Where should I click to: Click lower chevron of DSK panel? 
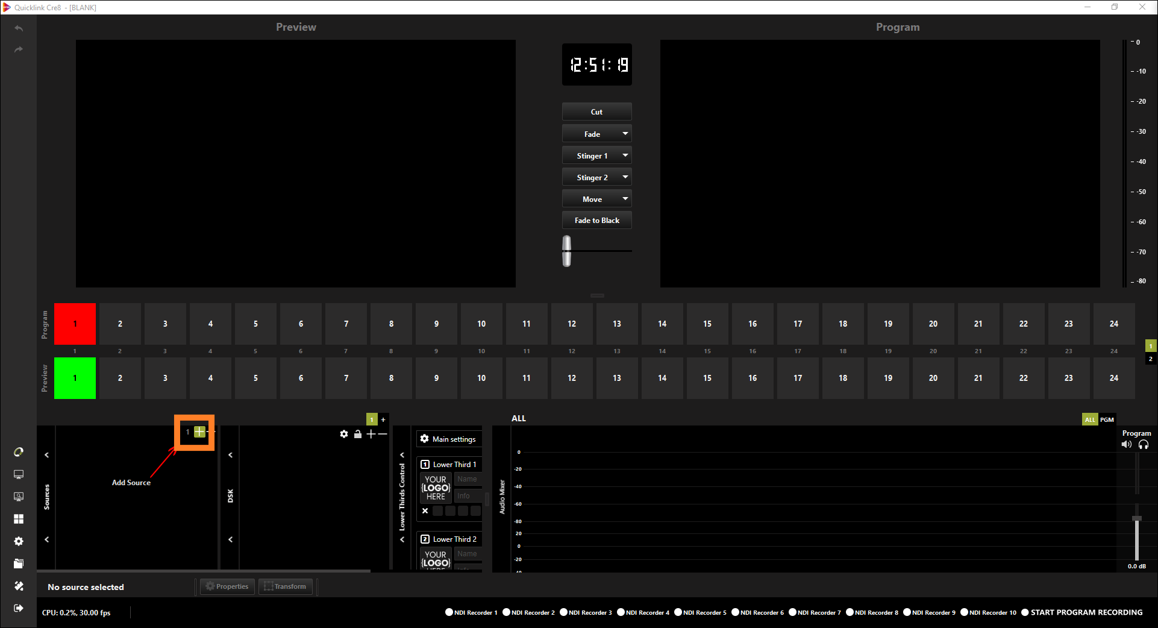(230, 539)
